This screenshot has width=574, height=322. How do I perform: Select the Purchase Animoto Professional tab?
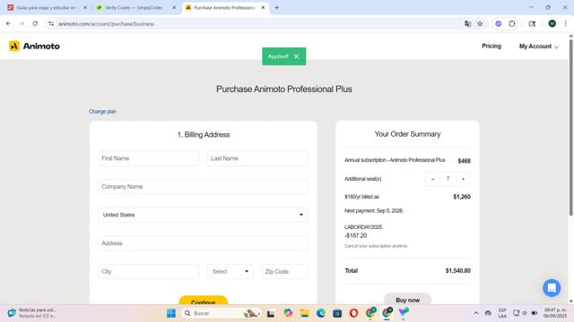click(224, 8)
